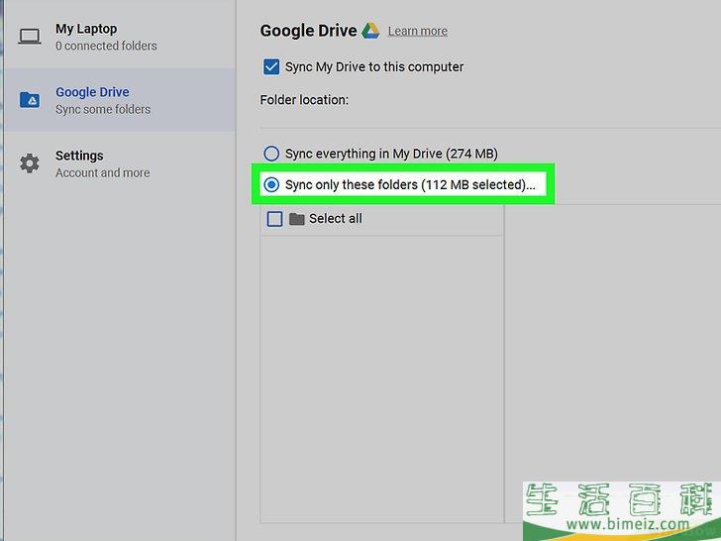This screenshot has width=721, height=541.
Task: Click the Google Drive logo triangle
Action: [x=370, y=31]
